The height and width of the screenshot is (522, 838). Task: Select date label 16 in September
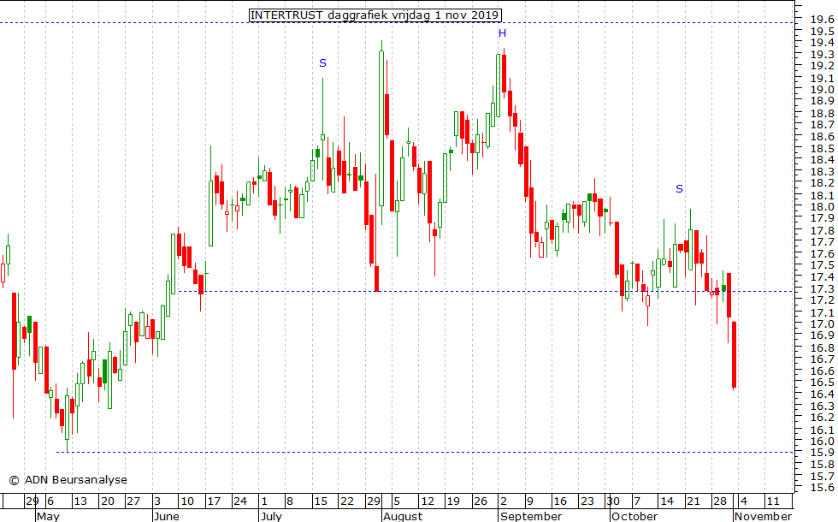(x=559, y=501)
